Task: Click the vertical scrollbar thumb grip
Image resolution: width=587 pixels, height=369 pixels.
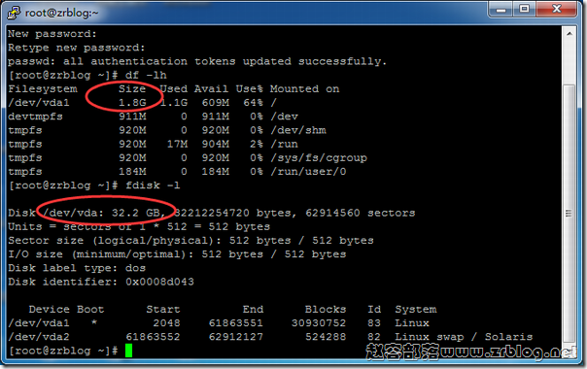Action: pos(569,214)
